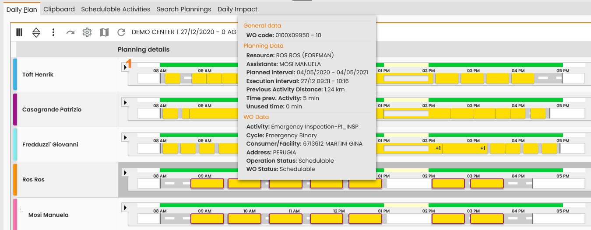Click the WO Data heading in tooltip
591x230 pixels.
pyautogui.click(x=256, y=117)
